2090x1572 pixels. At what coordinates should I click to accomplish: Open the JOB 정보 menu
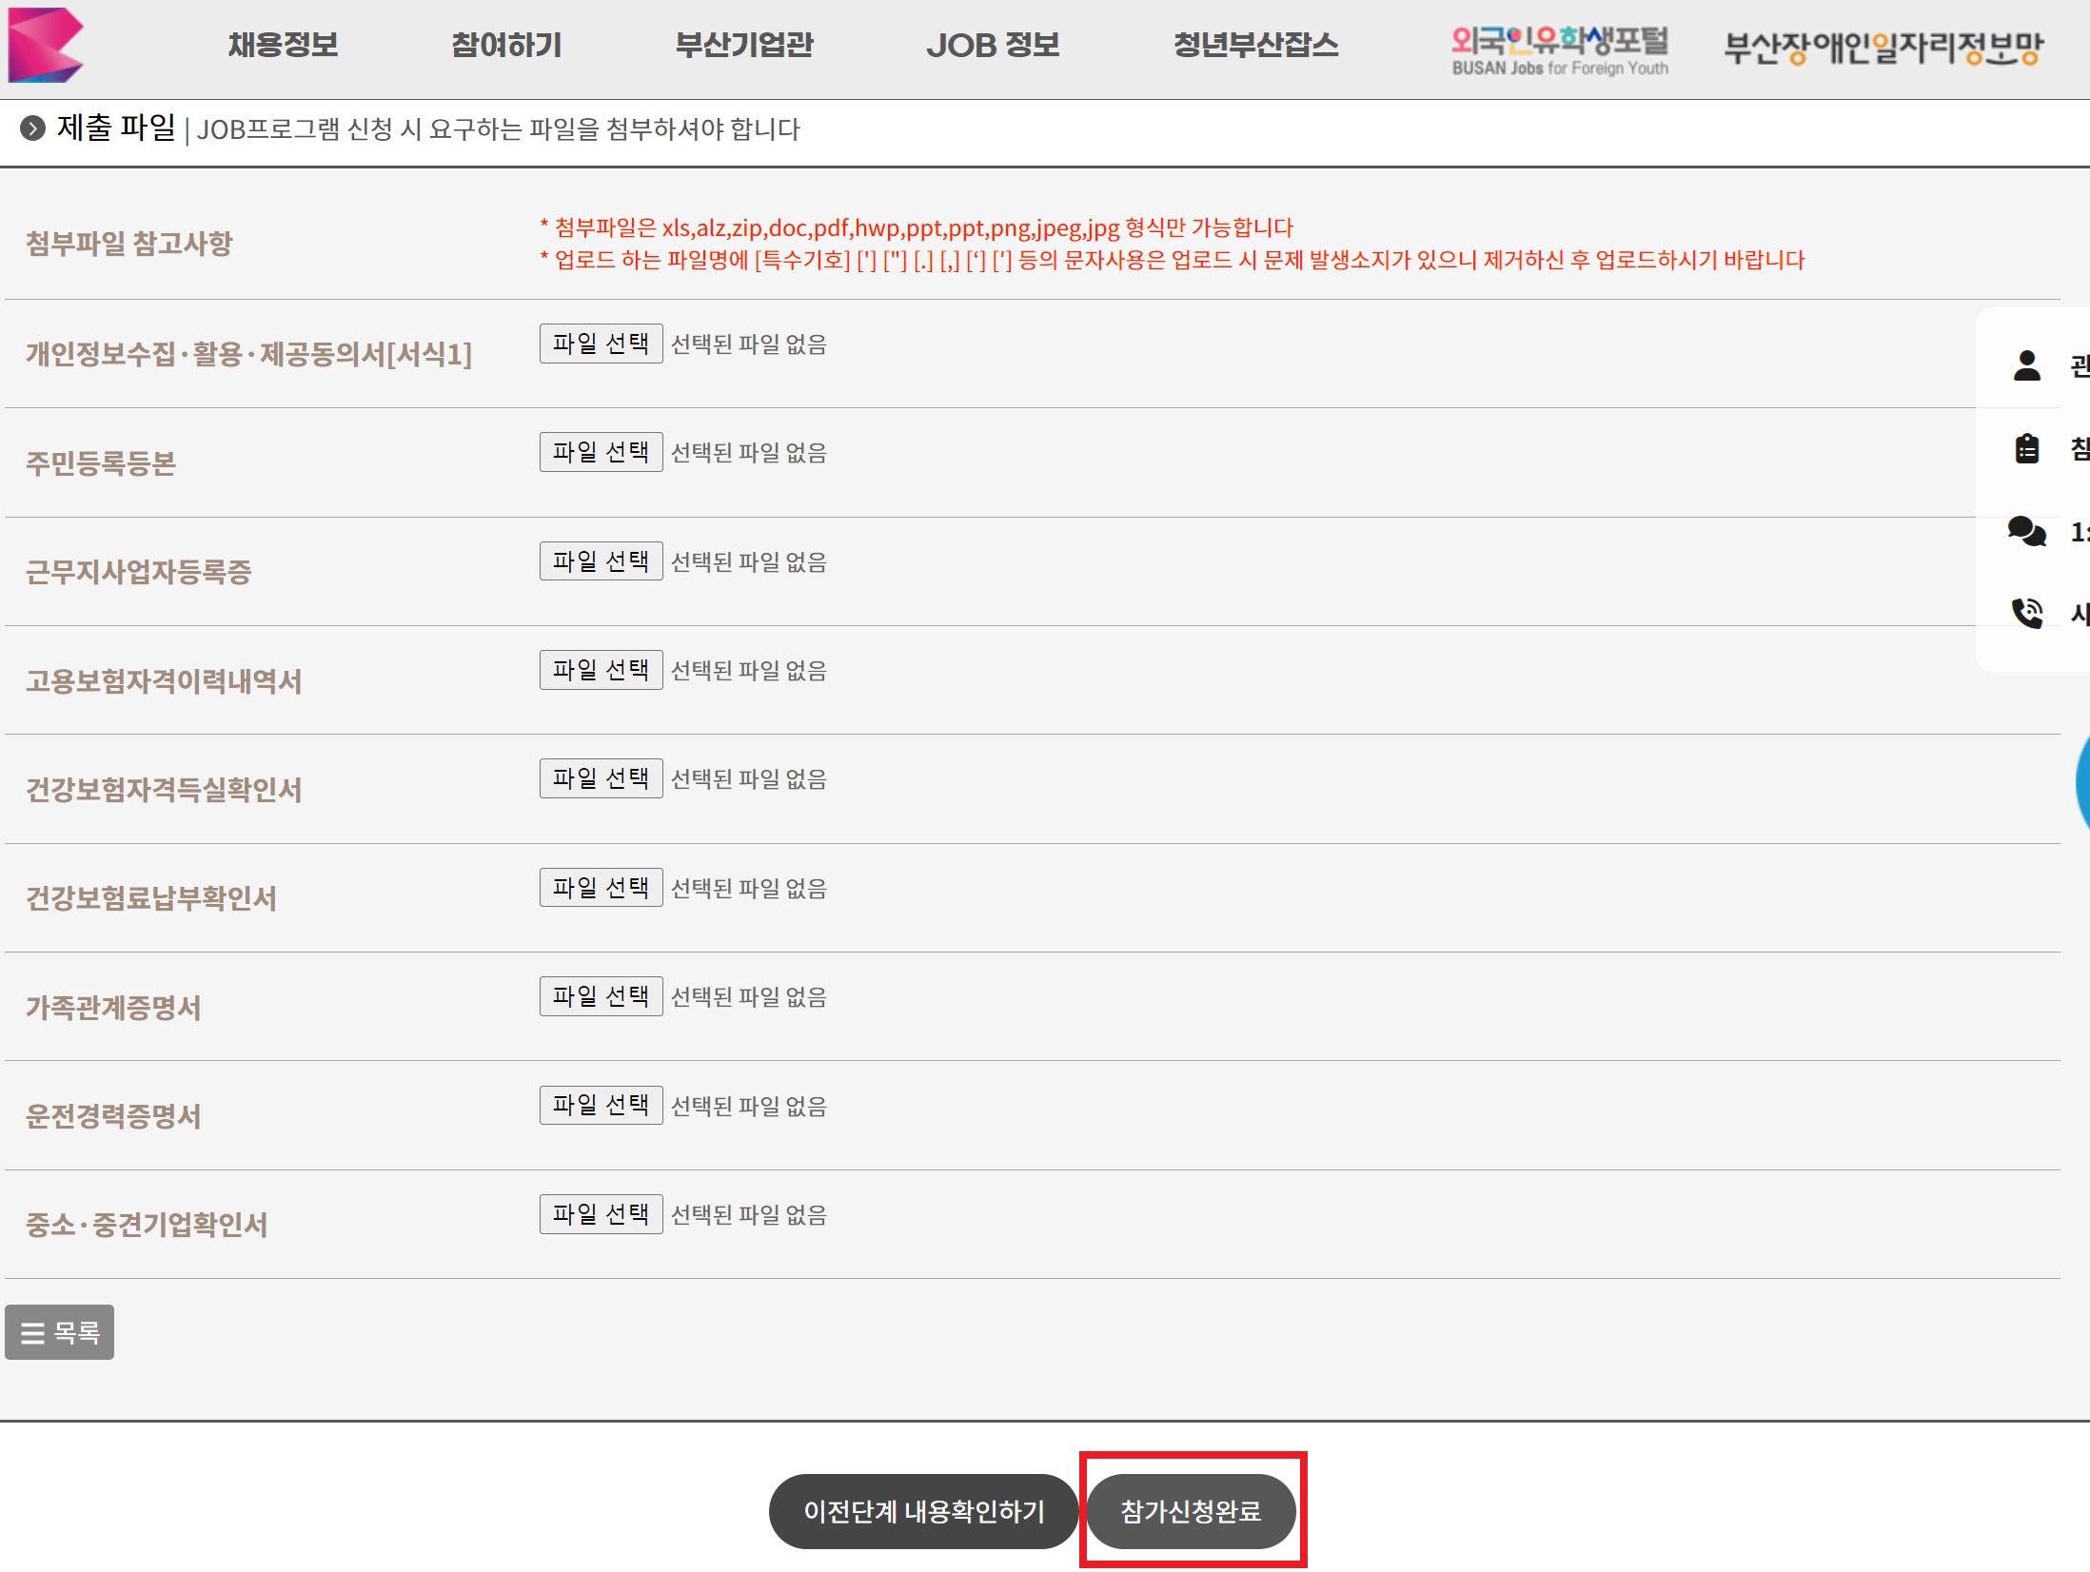pos(993,45)
